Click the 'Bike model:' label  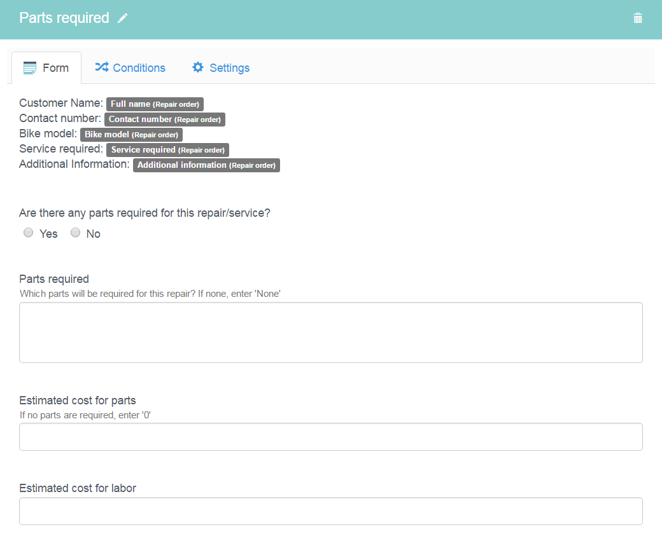pos(48,134)
